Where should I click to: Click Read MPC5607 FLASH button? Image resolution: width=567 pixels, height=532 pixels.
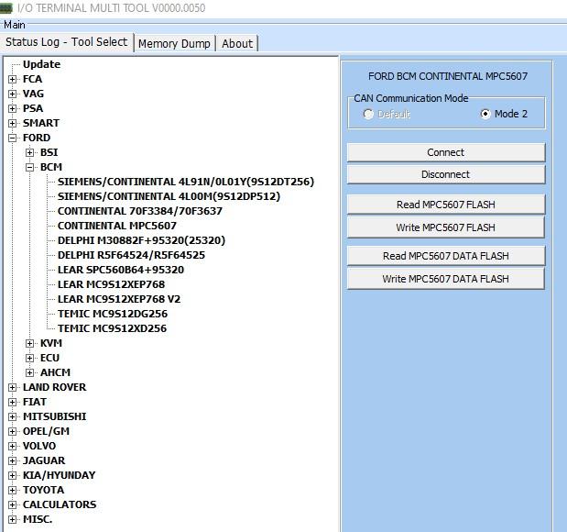445,205
